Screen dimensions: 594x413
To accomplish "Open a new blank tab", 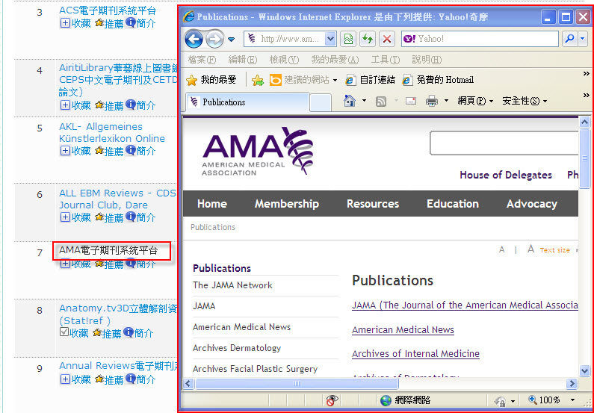I will point(321,102).
